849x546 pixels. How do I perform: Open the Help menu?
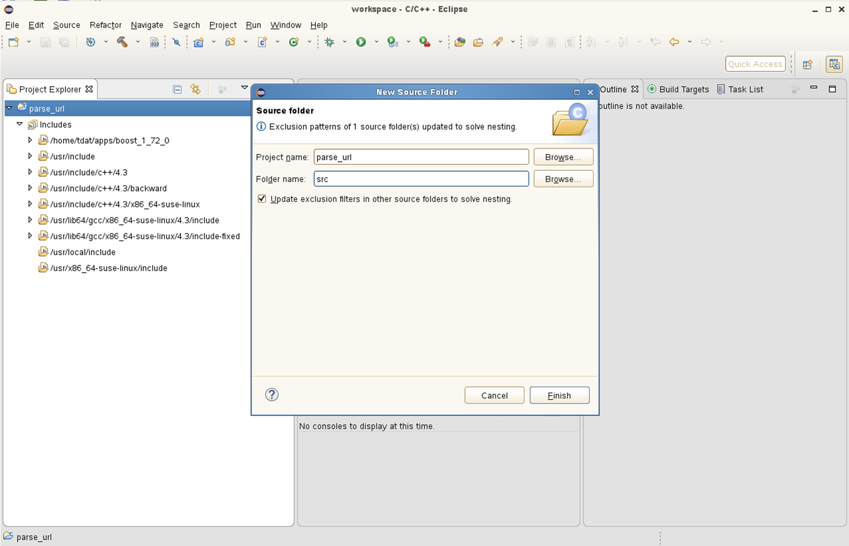coord(319,25)
